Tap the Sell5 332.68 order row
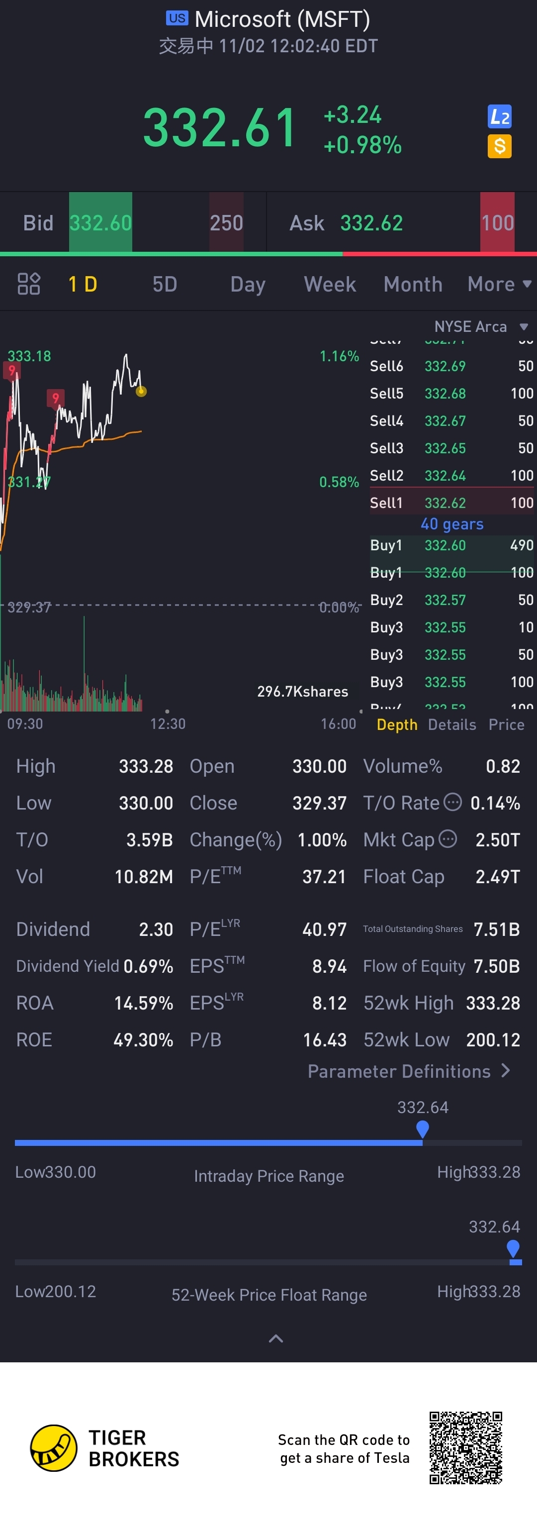537x1534 pixels. tap(452, 393)
